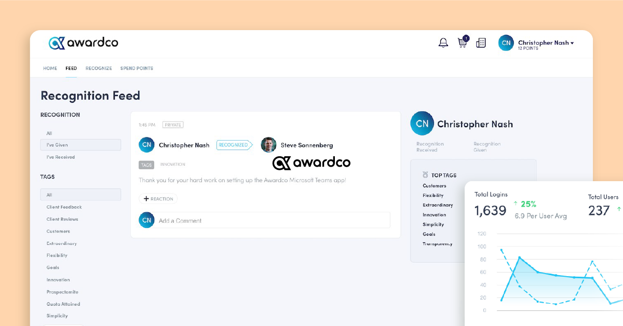Open the Christopher Nash account dropdown
The height and width of the screenshot is (326, 623).
tap(546, 43)
